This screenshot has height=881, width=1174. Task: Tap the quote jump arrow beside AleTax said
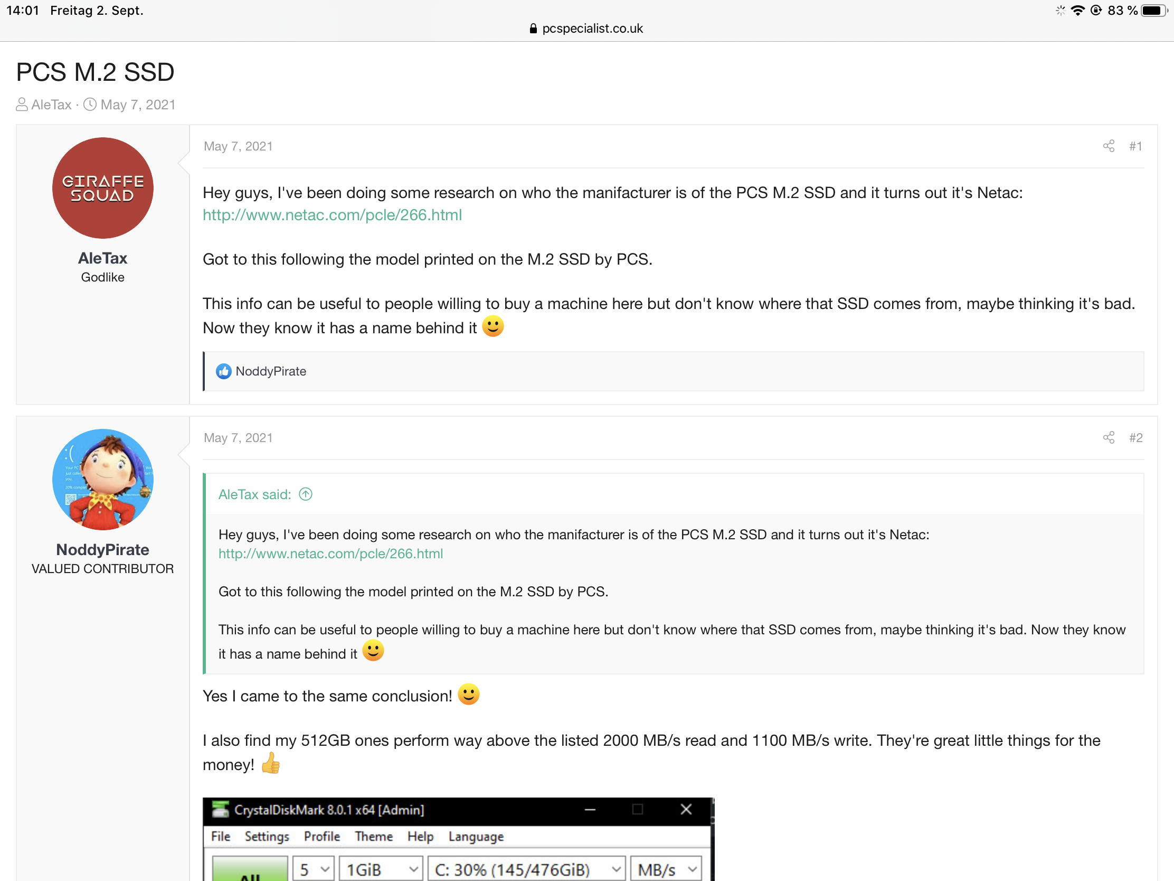(x=306, y=494)
